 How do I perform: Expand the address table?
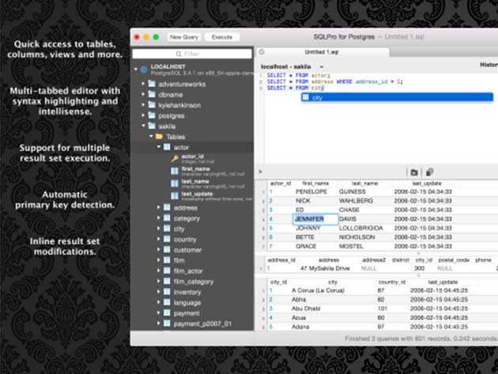click(158, 207)
